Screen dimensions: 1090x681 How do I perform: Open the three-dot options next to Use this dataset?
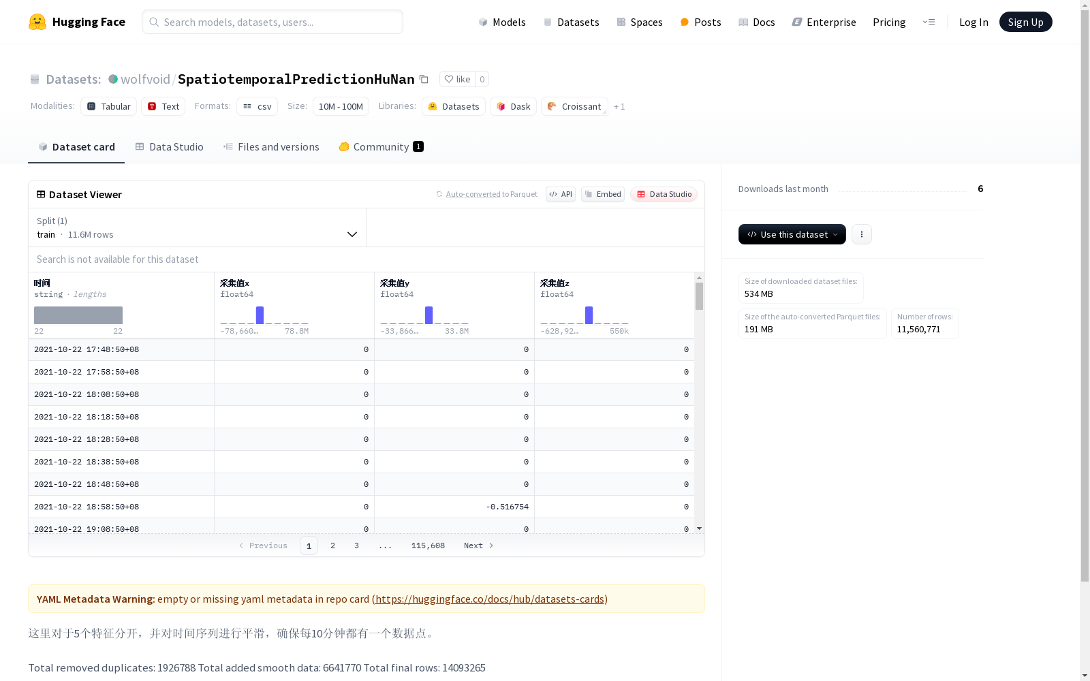coord(862,234)
